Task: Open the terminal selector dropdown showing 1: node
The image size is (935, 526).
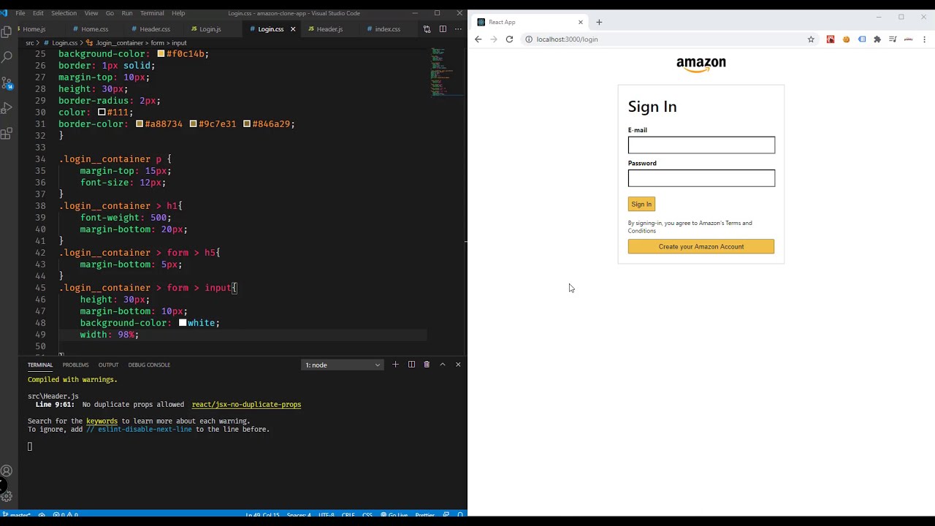Action: (343, 365)
